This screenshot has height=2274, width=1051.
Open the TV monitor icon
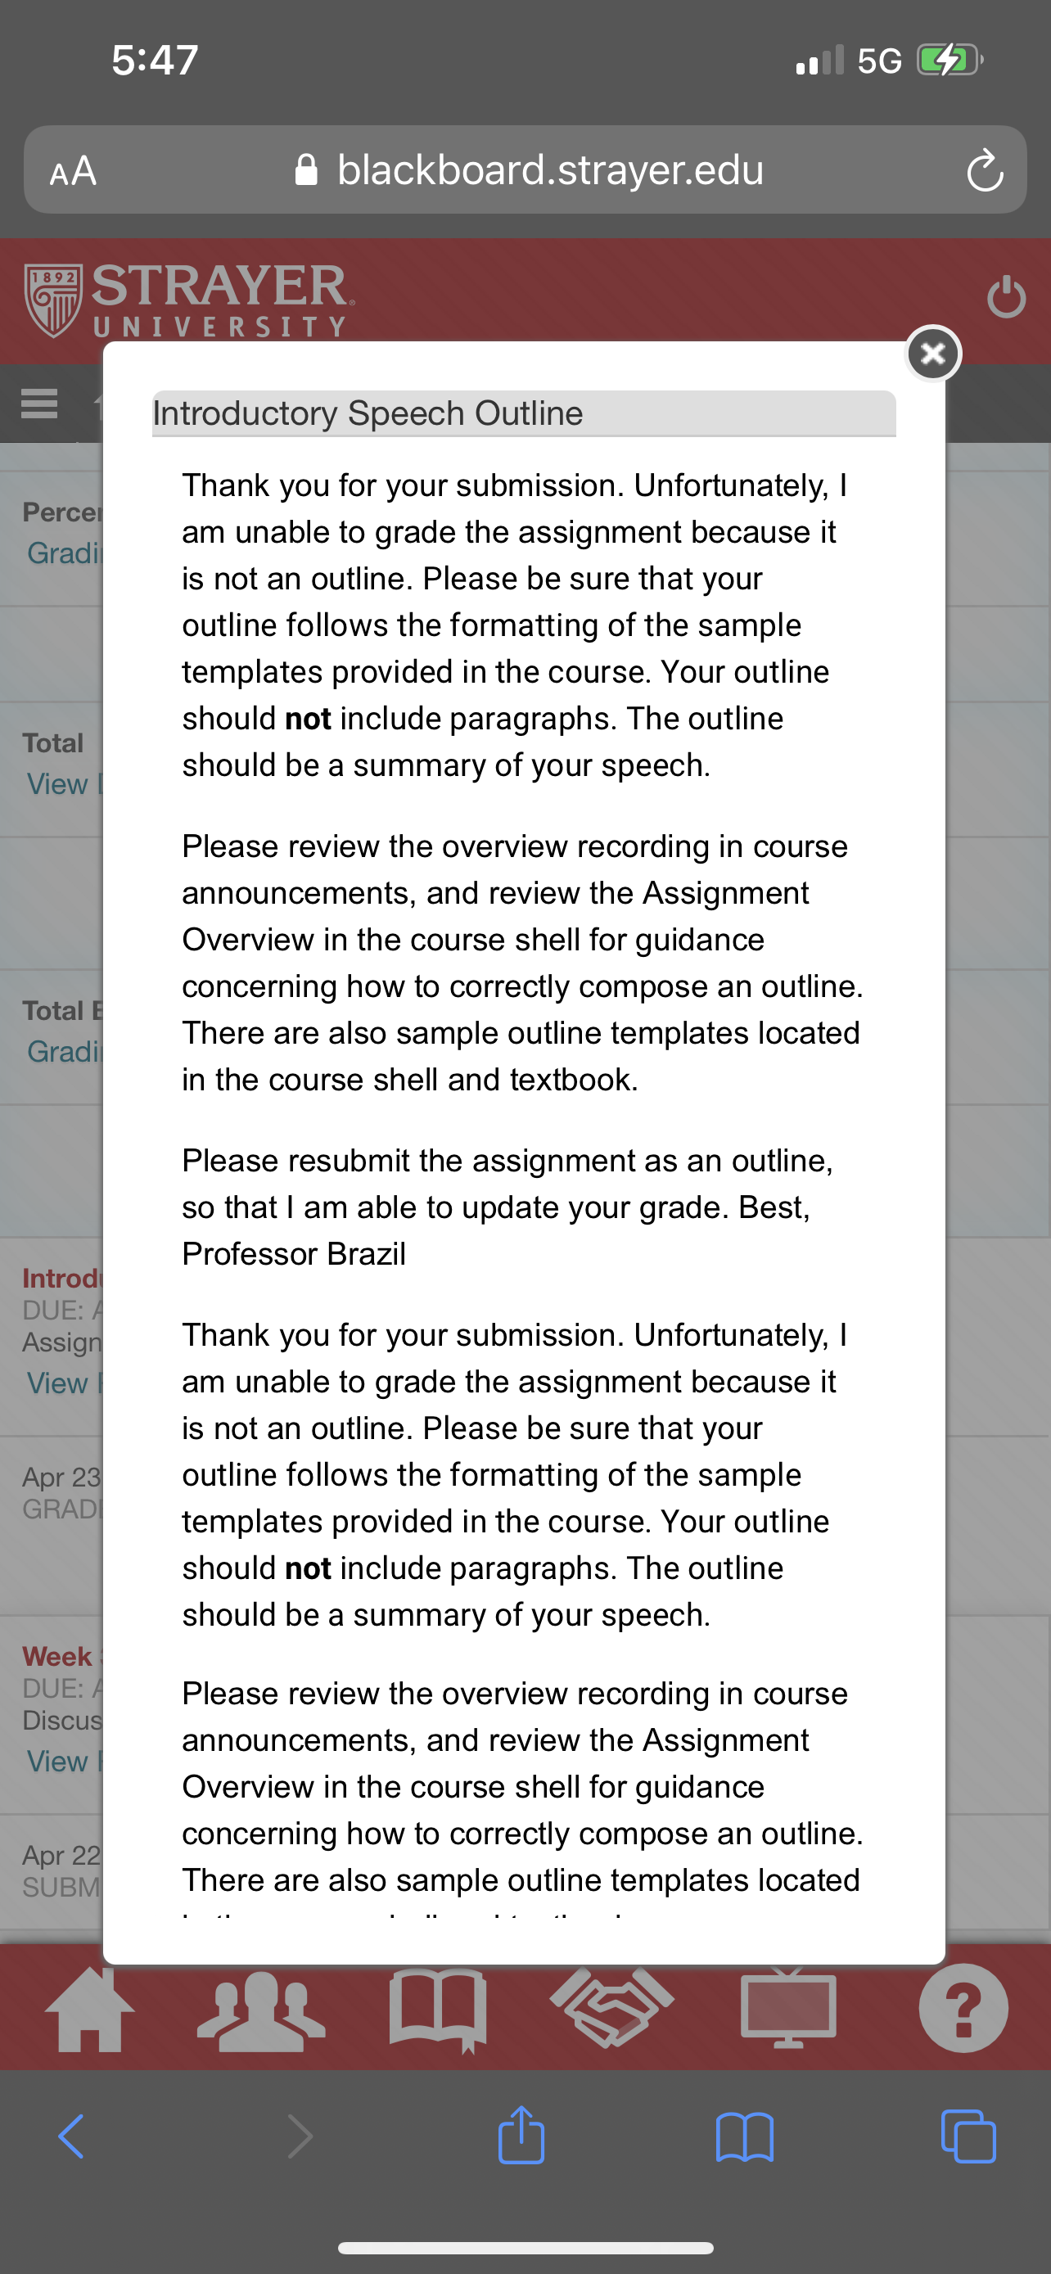point(788,2009)
